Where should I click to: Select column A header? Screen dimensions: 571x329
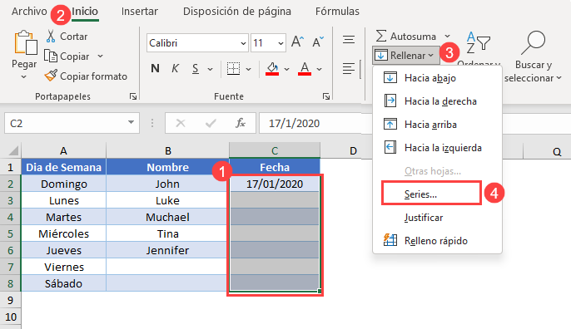coord(63,150)
